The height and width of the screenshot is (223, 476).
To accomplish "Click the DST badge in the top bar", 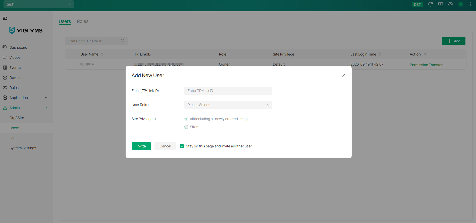I will coord(417,5).
